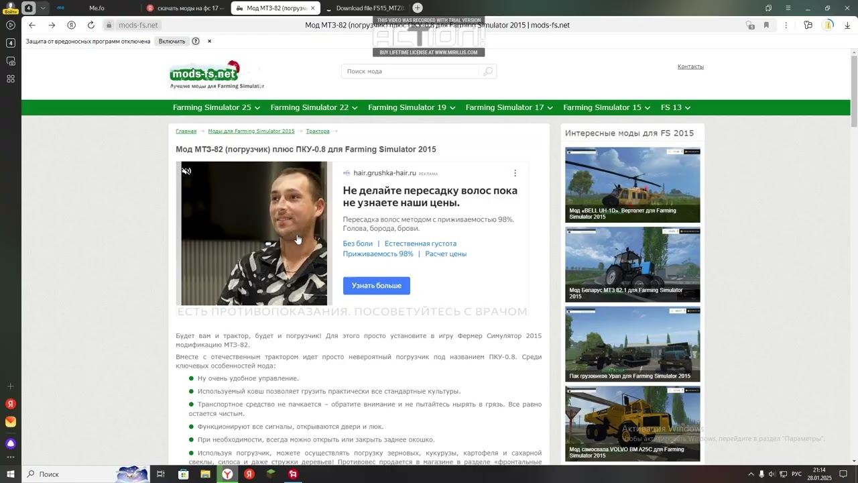The width and height of the screenshot is (858, 483).
Task: Go forward in browser history
Action: tap(52, 25)
